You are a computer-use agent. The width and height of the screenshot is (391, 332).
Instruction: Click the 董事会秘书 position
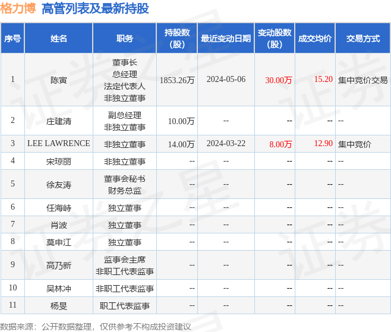tap(124, 179)
